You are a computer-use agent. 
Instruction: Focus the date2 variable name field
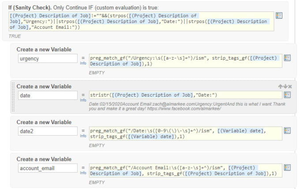[48, 131]
